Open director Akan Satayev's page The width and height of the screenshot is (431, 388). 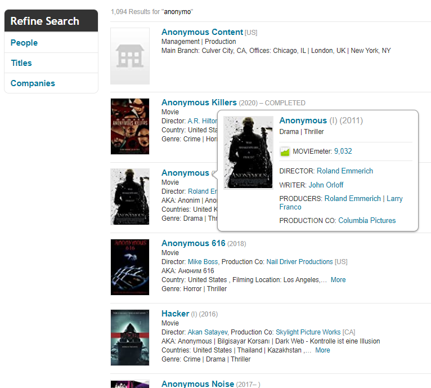pos(208,332)
